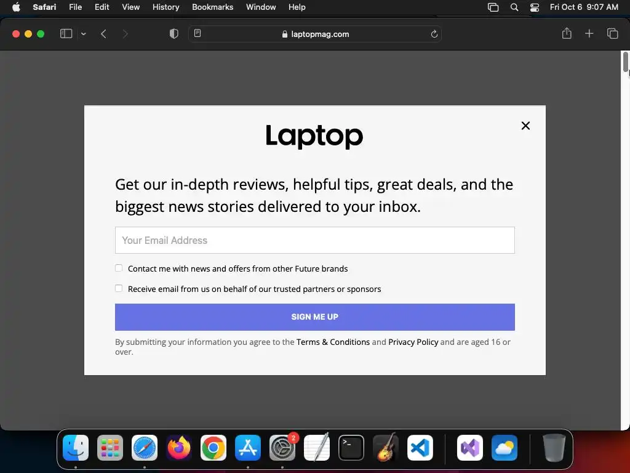Screen dimensions: 630x473
Task: Launch Visual Studio Code from the Dock
Action: click(420, 448)
